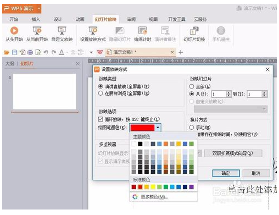This screenshot has width=279, height=215.
Task: Select 演讲者放映(全屏幕) radio option
Action: (x=101, y=86)
